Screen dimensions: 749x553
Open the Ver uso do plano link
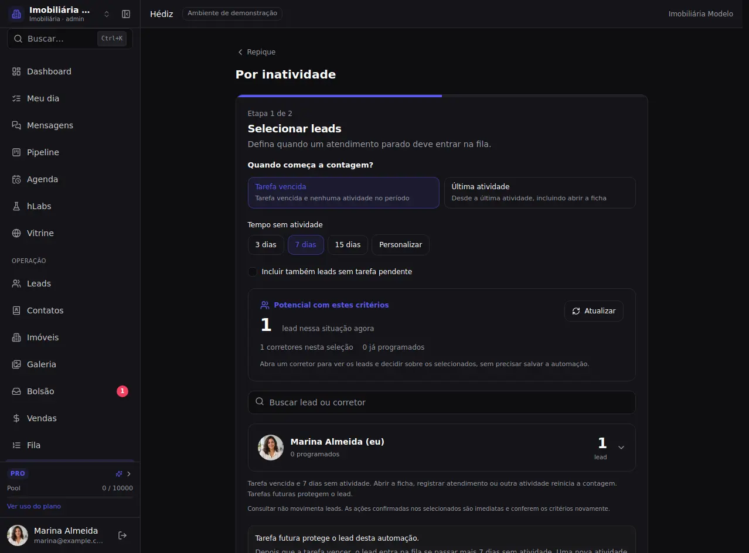pos(34,506)
